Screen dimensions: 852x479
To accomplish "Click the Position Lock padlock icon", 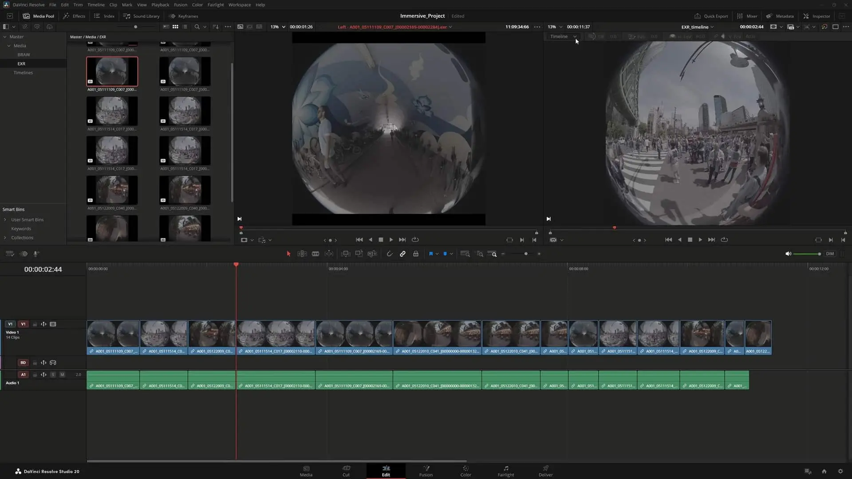I will pyautogui.click(x=416, y=254).
